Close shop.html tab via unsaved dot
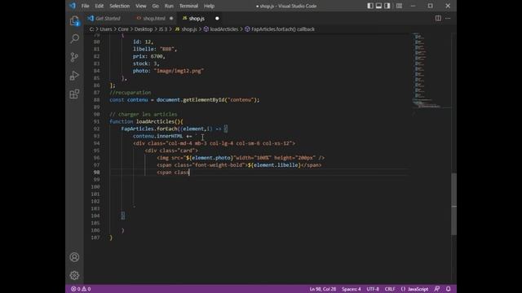Image resolution: width=522 pixels, height=293 pixels. (x=171, y=18)
